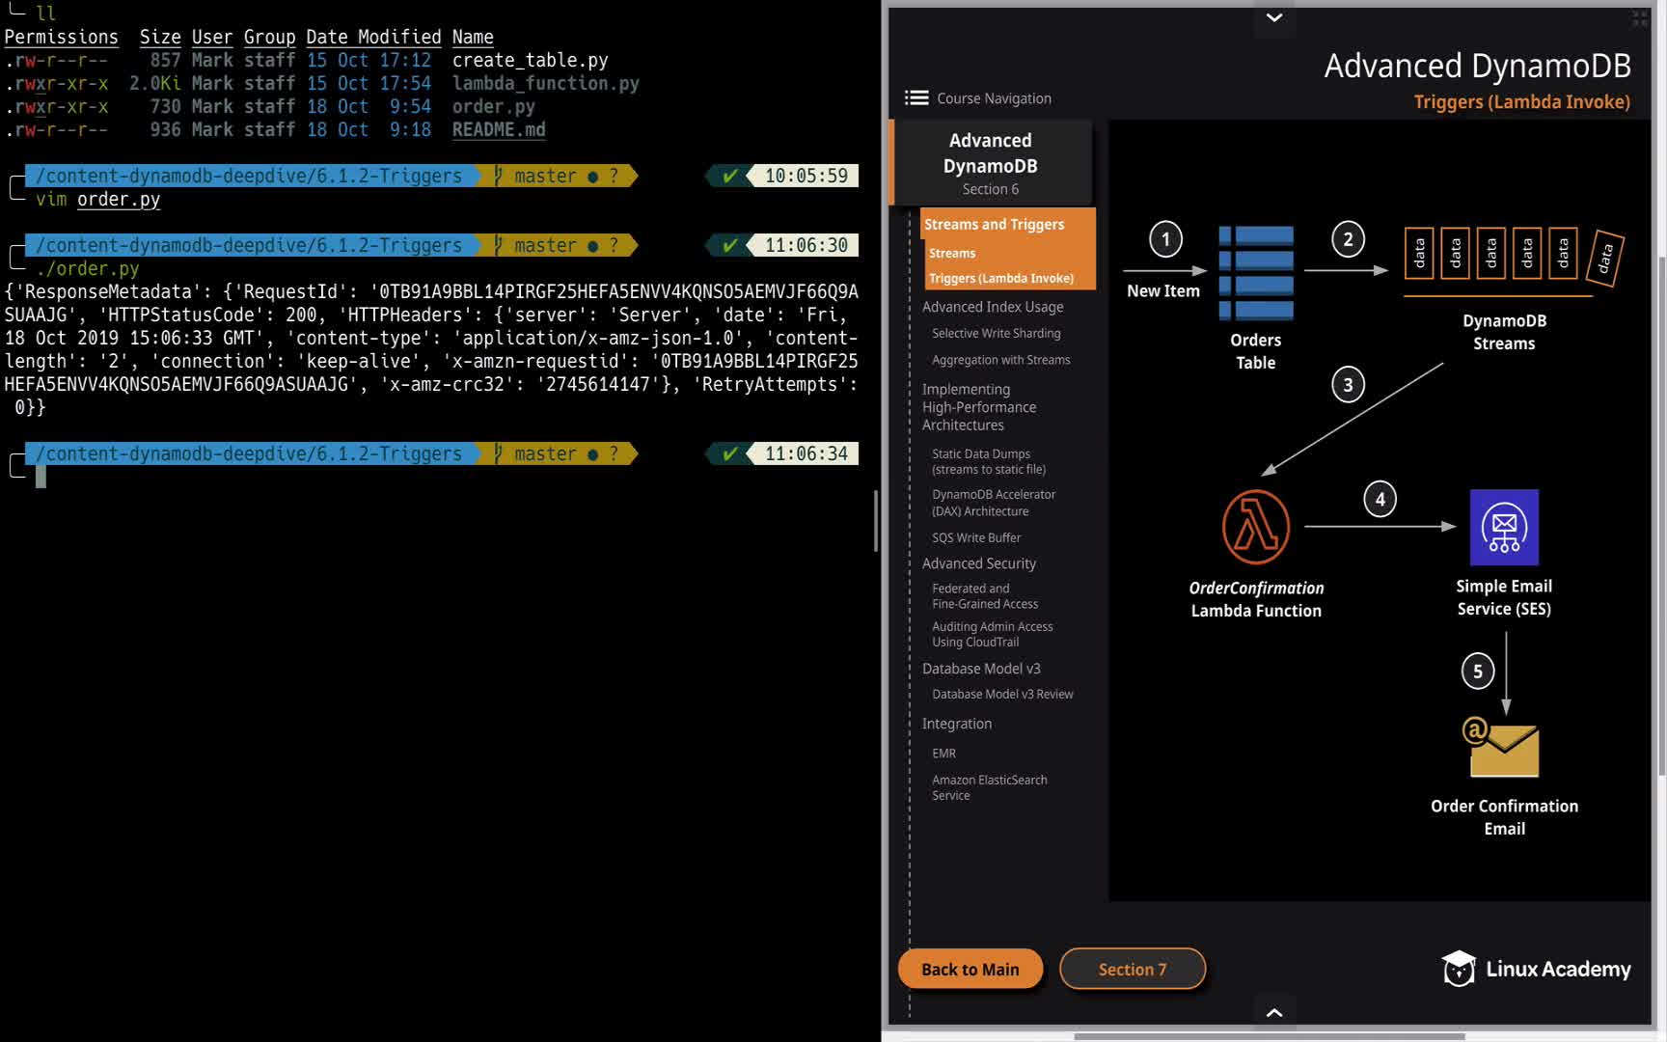This screenshot has height=1042, width=1667.
Task: Click the DynamoDB Streams label
Action: (1504, 332)
